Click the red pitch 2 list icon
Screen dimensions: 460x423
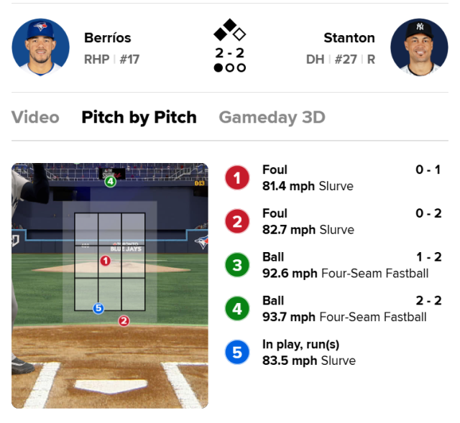[x=237, y=221]
